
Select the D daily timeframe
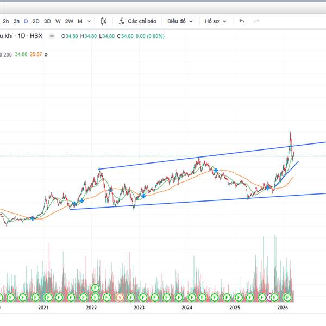tap(26, 21)
